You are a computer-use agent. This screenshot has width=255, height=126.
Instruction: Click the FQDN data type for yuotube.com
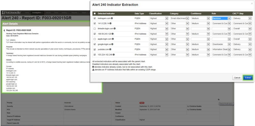pos(137,49)
